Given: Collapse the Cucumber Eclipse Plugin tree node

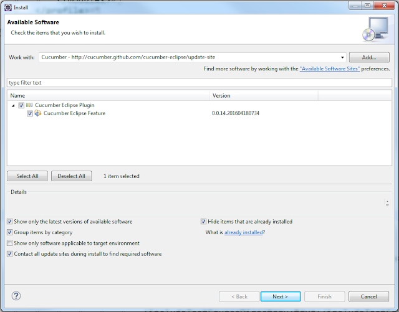Looking at the screenshot, I should [13, 105].
